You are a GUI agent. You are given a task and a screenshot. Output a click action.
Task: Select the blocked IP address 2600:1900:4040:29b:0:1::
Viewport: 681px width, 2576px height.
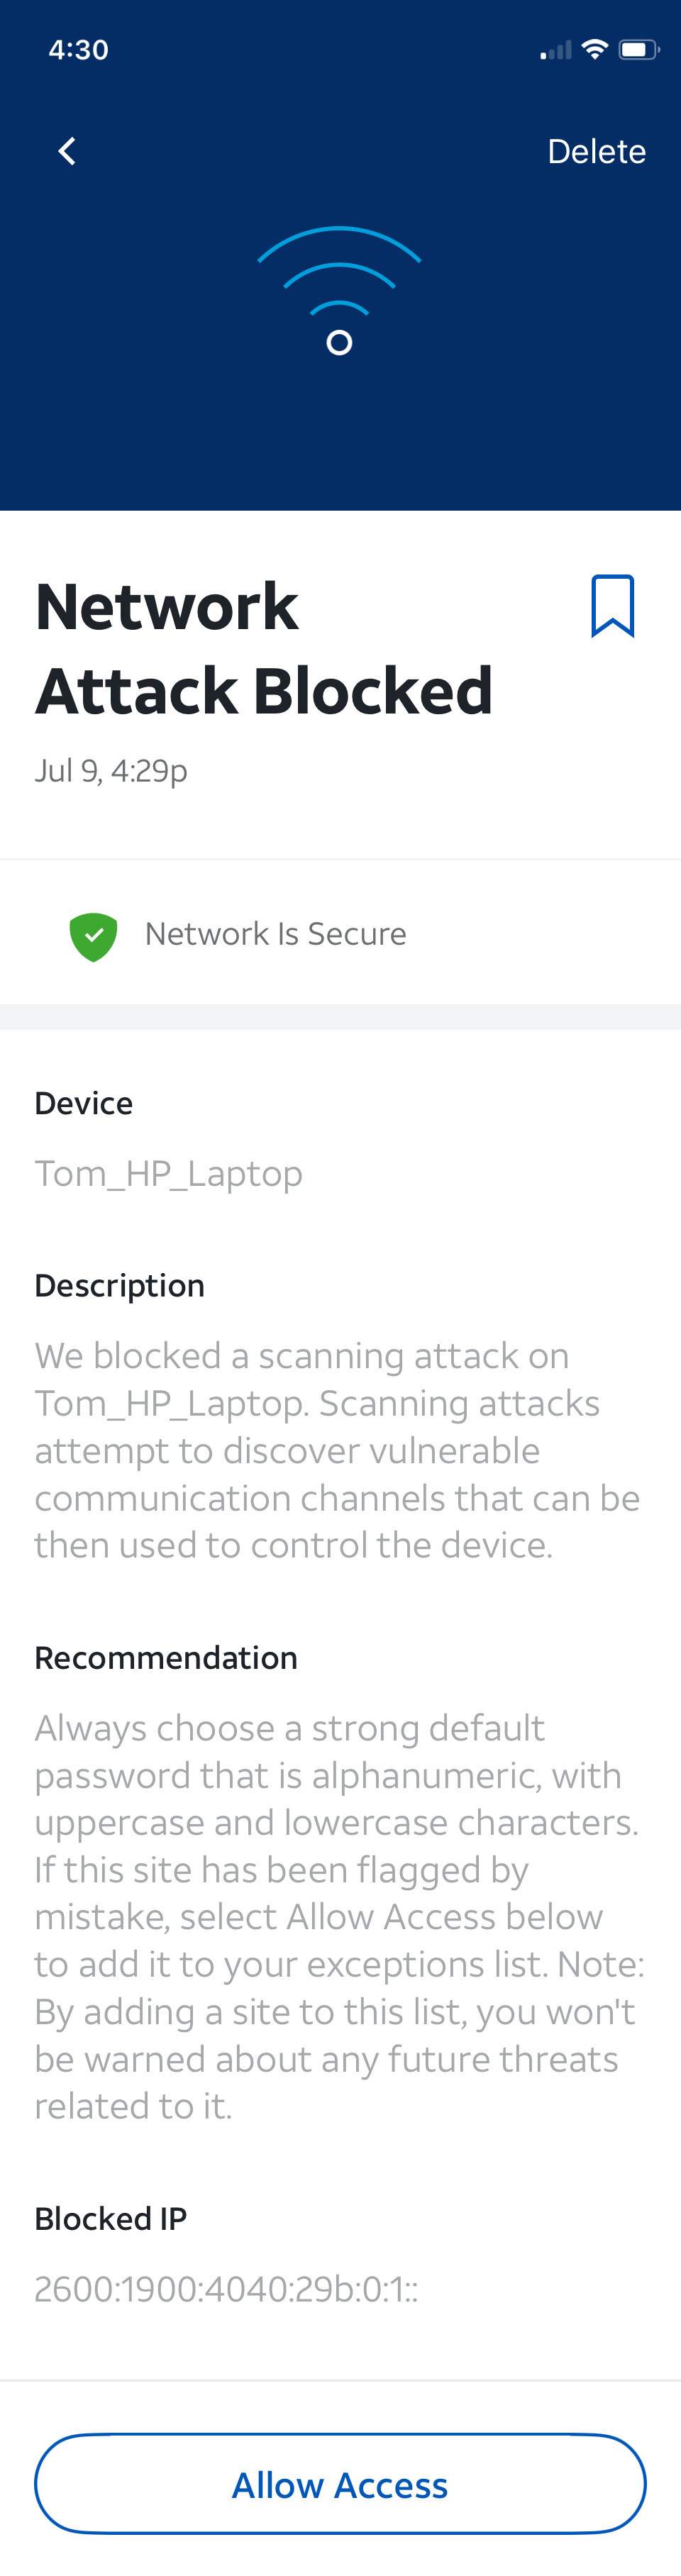pos(226,2288)
